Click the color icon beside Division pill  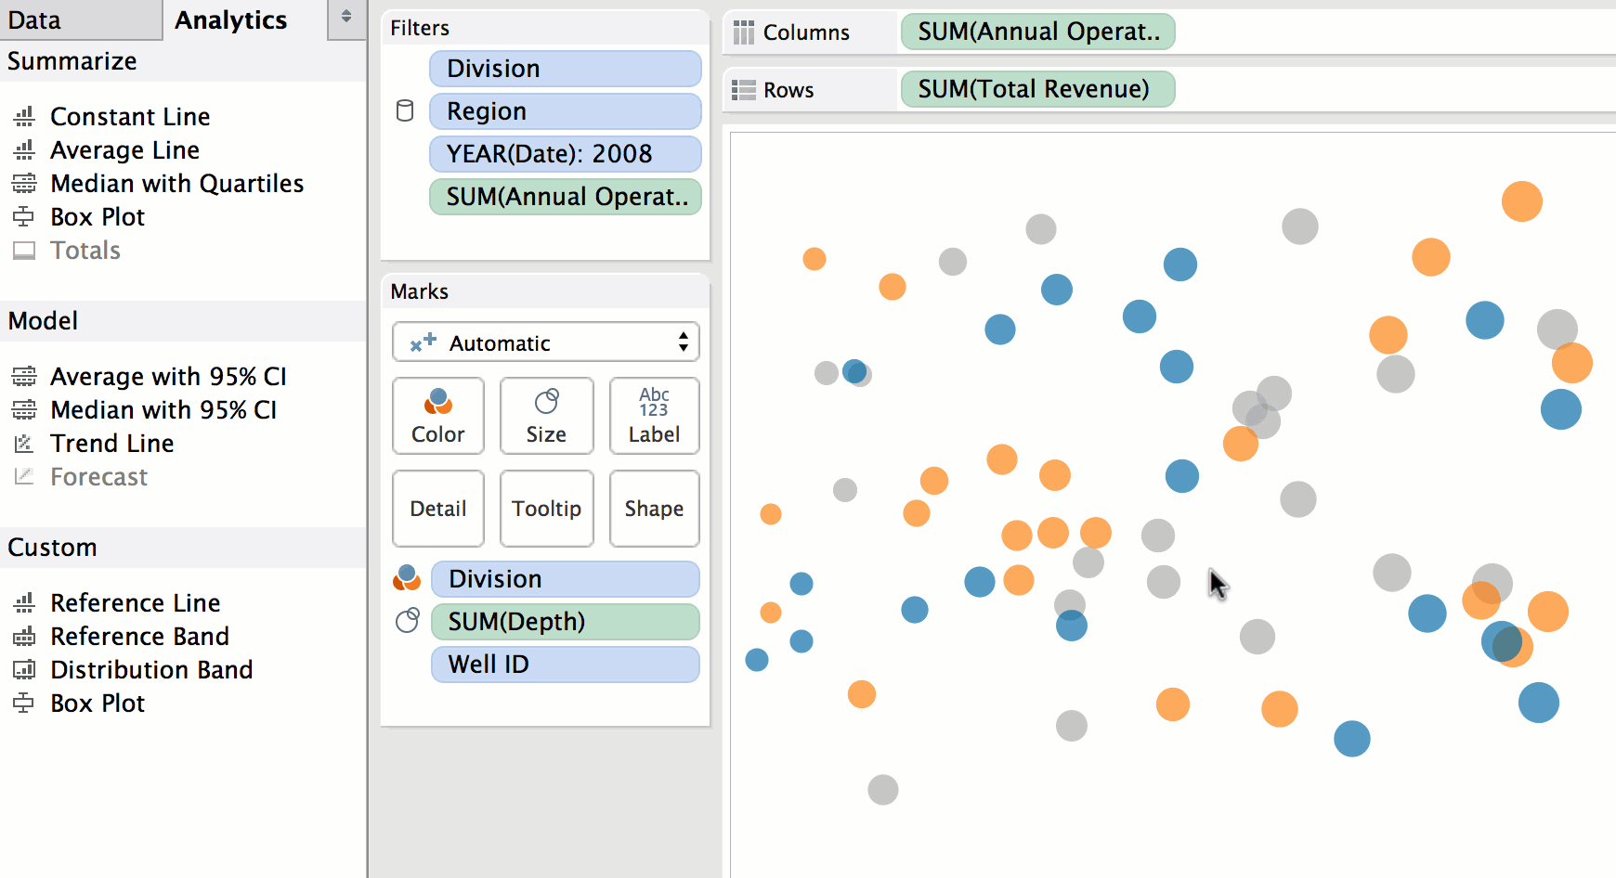pos(407,578)
